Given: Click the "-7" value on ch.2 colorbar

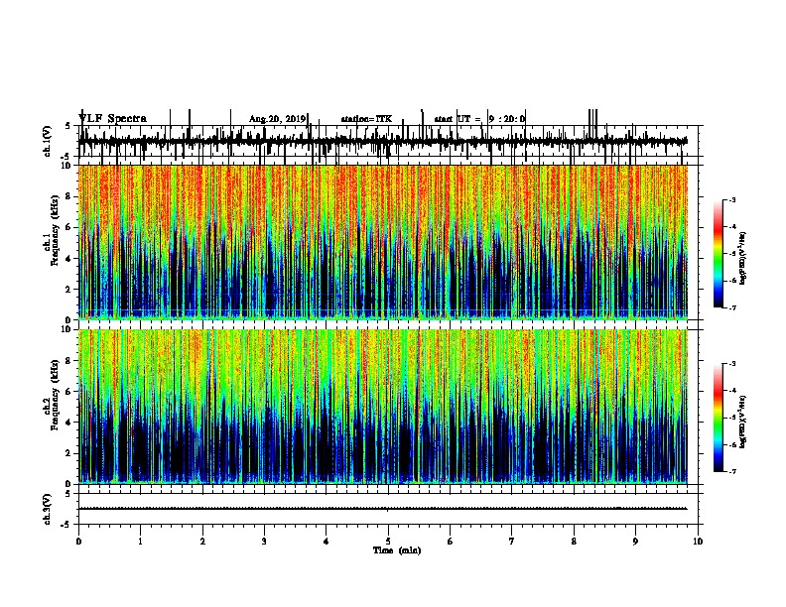Looking at the screenshot, I should 732,471.
